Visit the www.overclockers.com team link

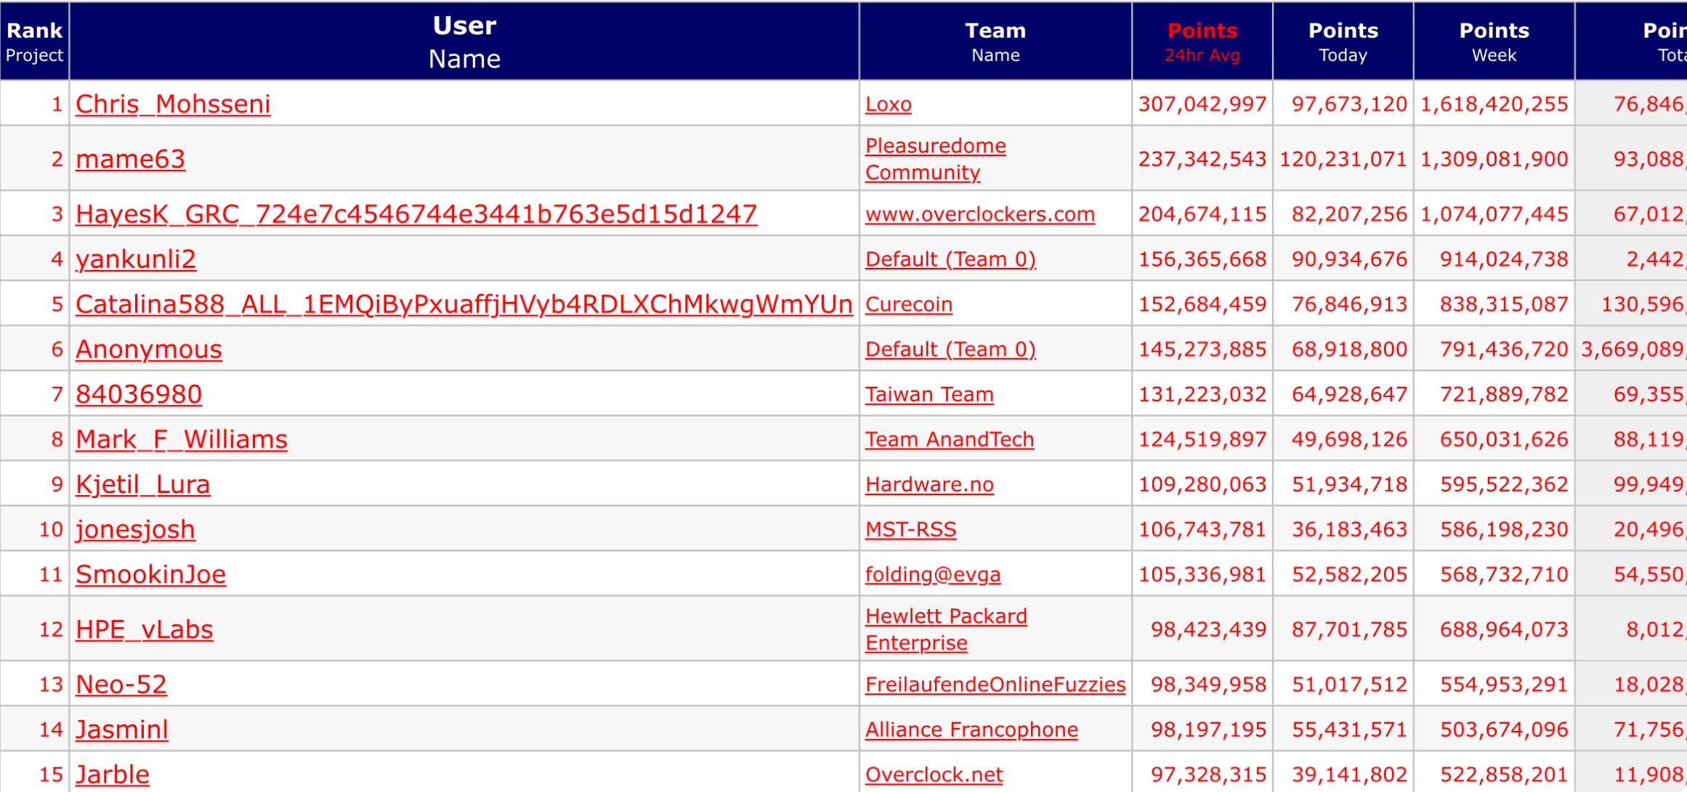979,214
